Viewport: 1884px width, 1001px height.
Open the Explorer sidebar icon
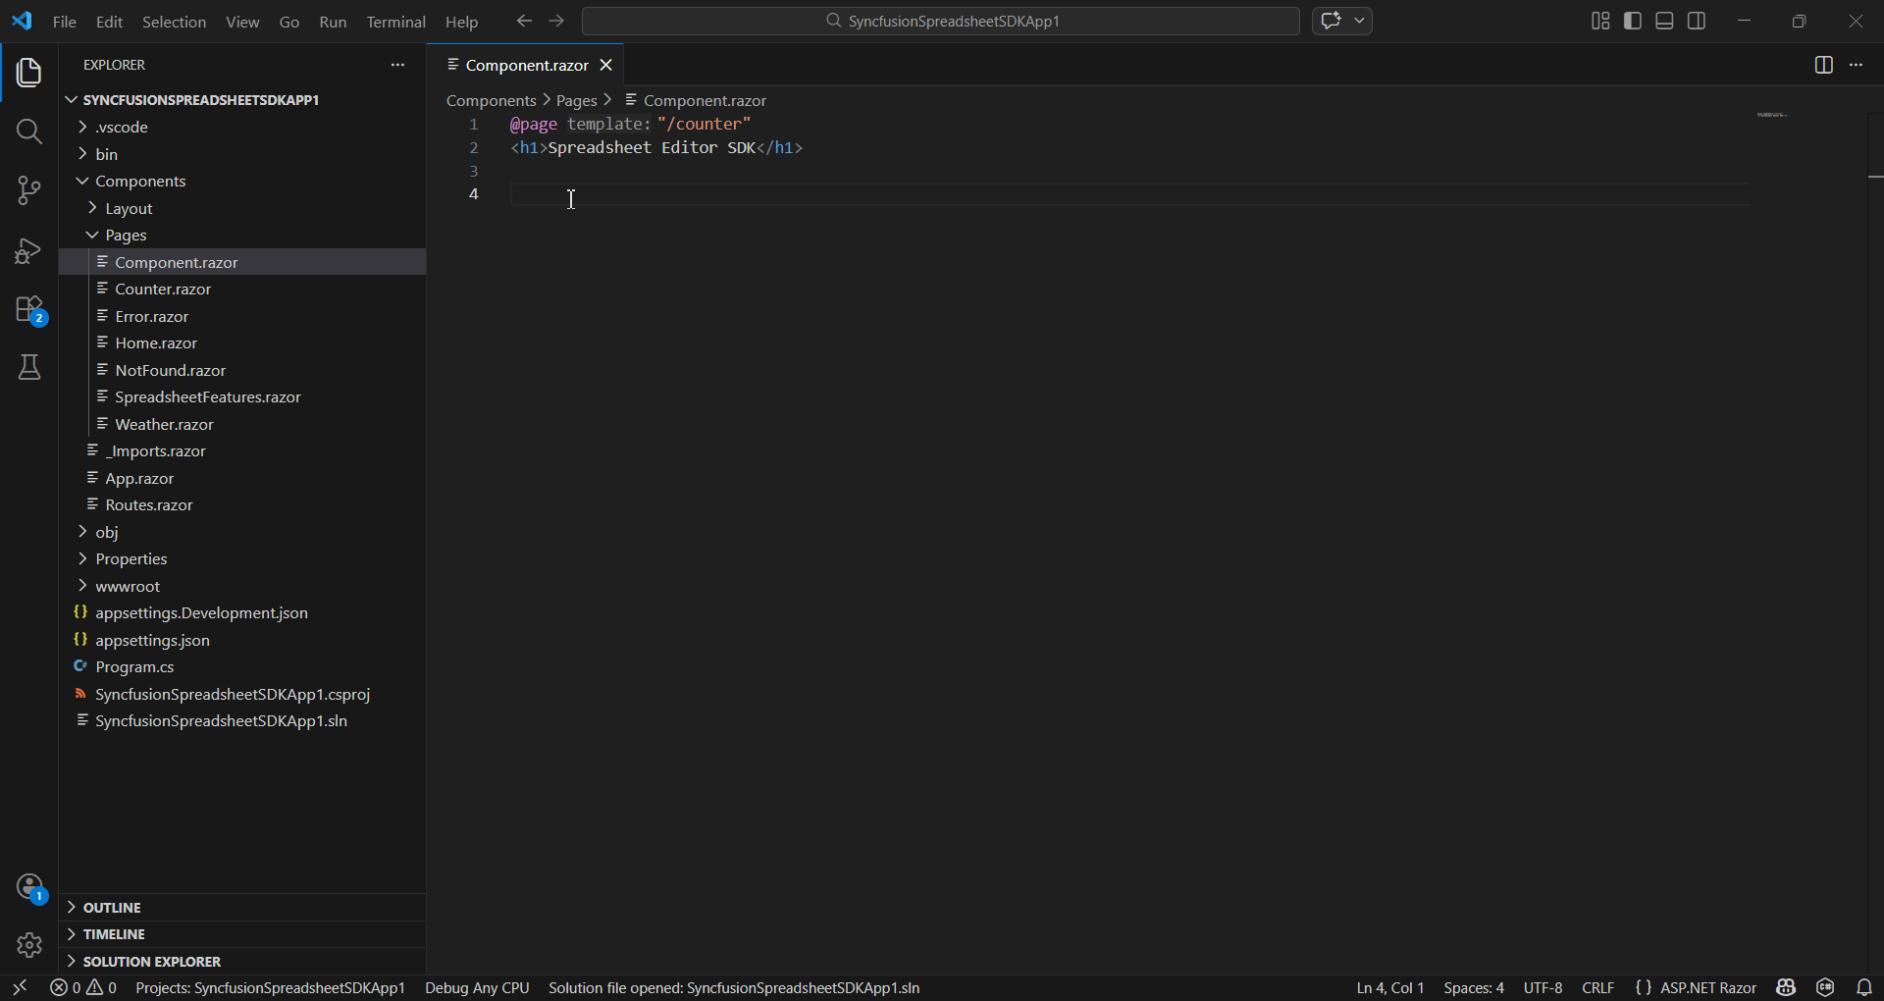tap(28, 72)
